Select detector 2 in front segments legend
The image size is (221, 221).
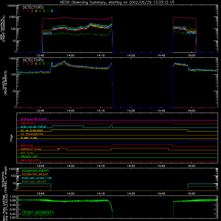pos(28,11)
